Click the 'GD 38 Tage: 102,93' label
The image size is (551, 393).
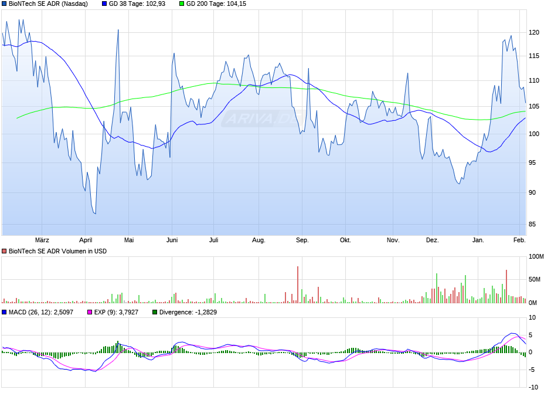[137, 4]
